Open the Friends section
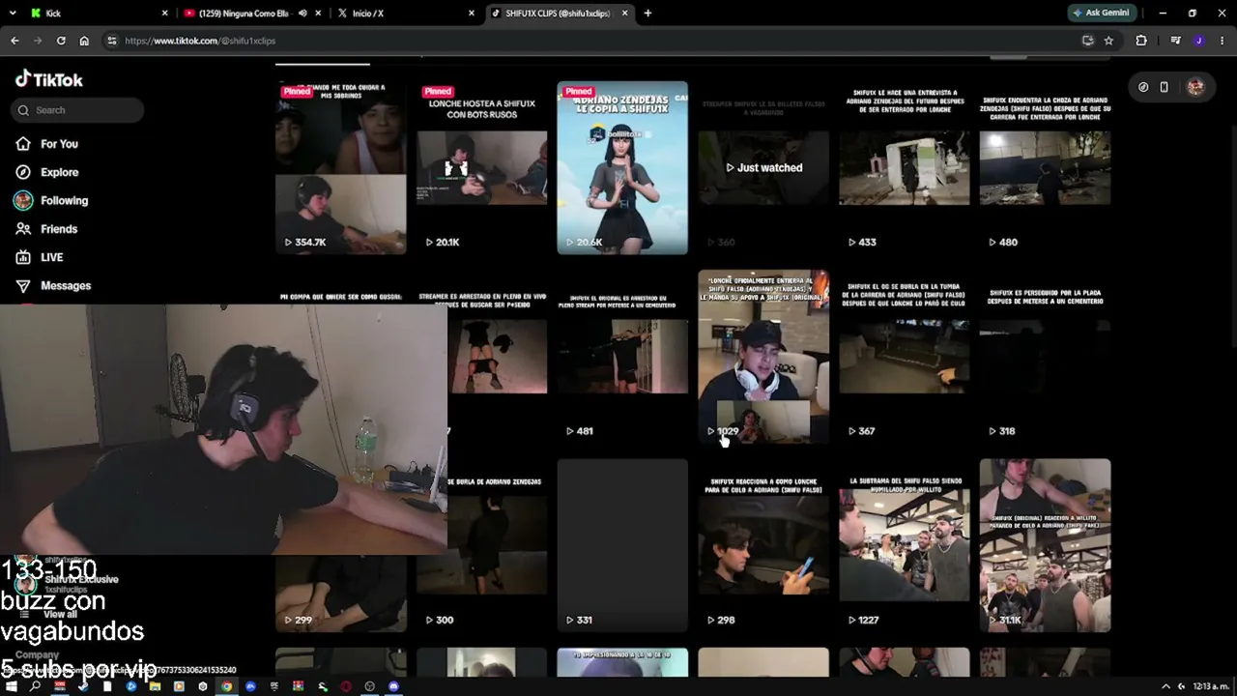 [x=46, y=229]
